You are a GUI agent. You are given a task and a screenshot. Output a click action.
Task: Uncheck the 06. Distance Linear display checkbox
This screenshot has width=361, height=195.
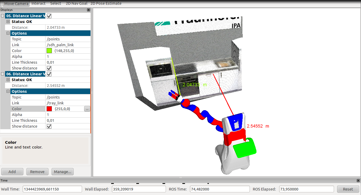click(x=49, y=74)
